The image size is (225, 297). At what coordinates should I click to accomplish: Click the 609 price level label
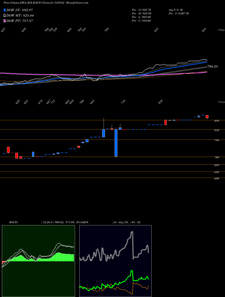pyautogui.click(x=216, y=179)
